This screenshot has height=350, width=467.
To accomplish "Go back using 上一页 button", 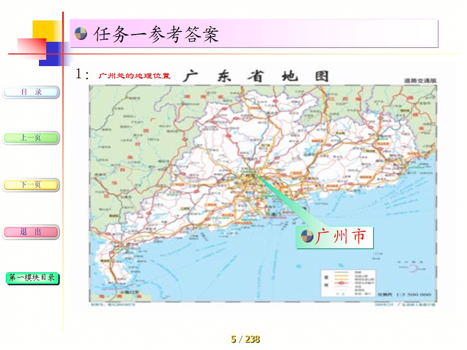I will (x=31, y=138).
